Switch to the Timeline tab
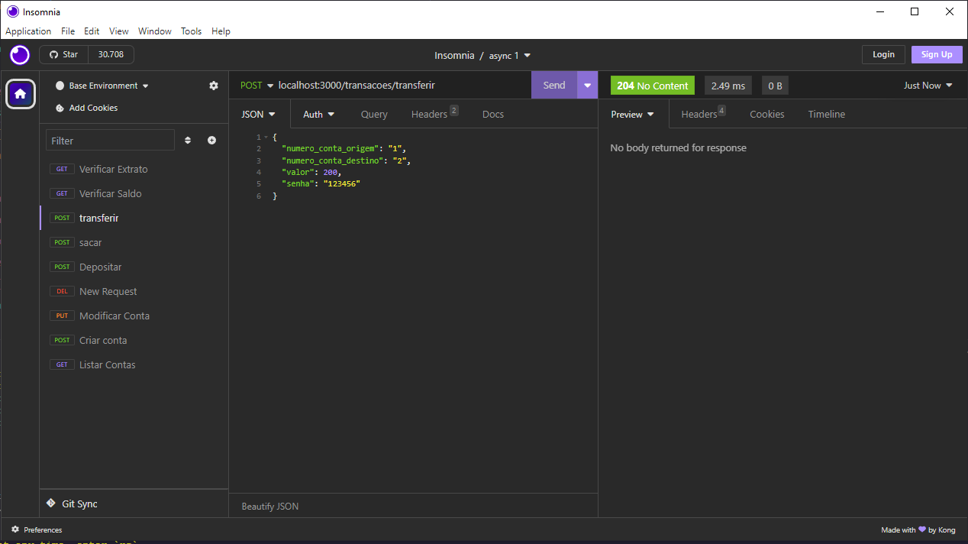This screenshot has height=544, width=968. coord(826,113)
